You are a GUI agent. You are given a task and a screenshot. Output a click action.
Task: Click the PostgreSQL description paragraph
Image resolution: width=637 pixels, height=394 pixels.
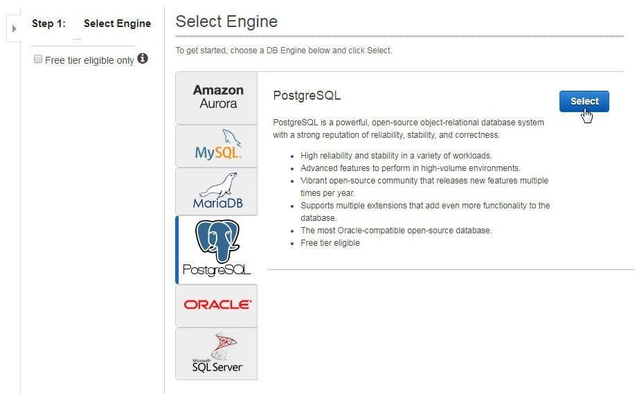(x=409, y=128)
